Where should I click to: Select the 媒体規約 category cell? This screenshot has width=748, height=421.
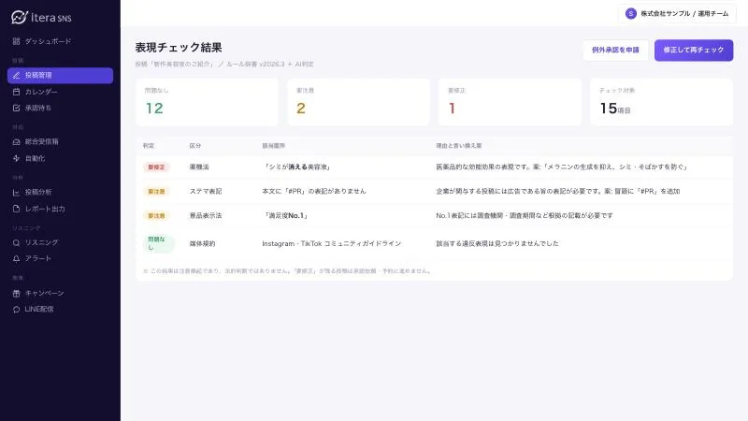[202, 243]
